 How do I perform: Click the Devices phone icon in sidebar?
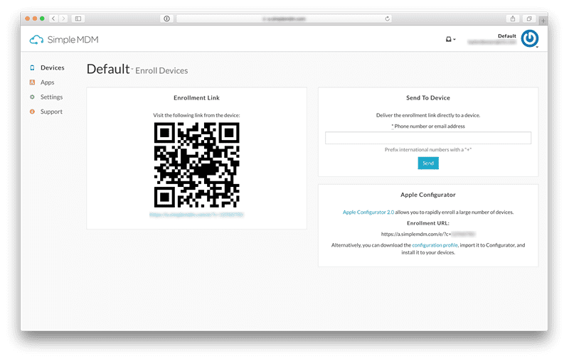point(32,68)
